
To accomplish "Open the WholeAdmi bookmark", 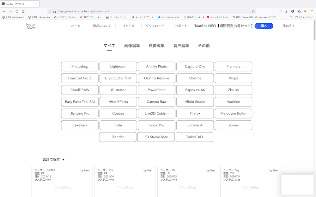I will click(x=14, y=17).
